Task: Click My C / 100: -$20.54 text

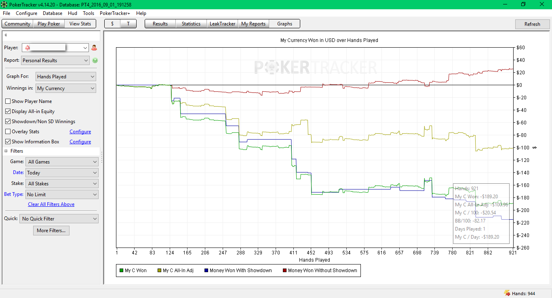Action: [476, 213]
